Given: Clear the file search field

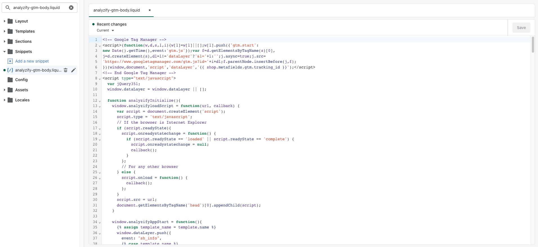Looking at the screenshot, I should (71, 8).
